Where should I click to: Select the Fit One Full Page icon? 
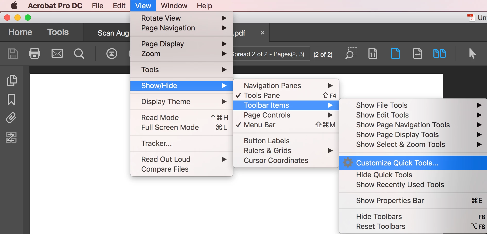click(396, 54)
